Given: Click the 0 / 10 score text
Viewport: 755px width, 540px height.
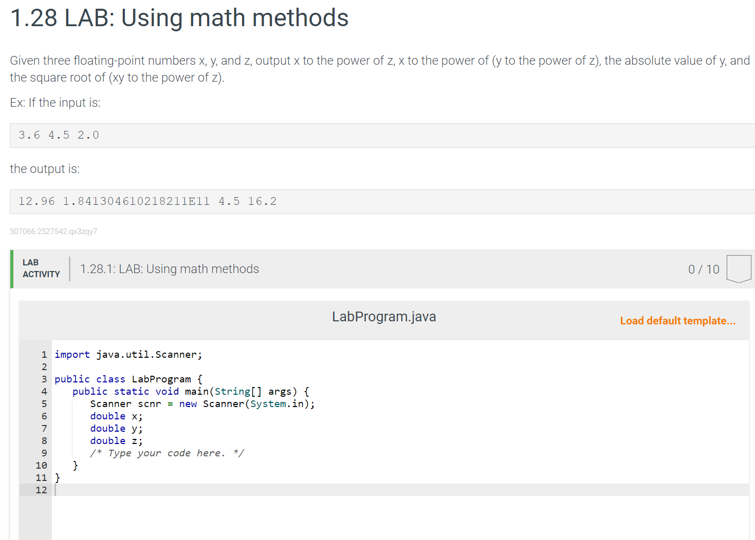Looking at the screenshot, I should click(x=704, y=269).
